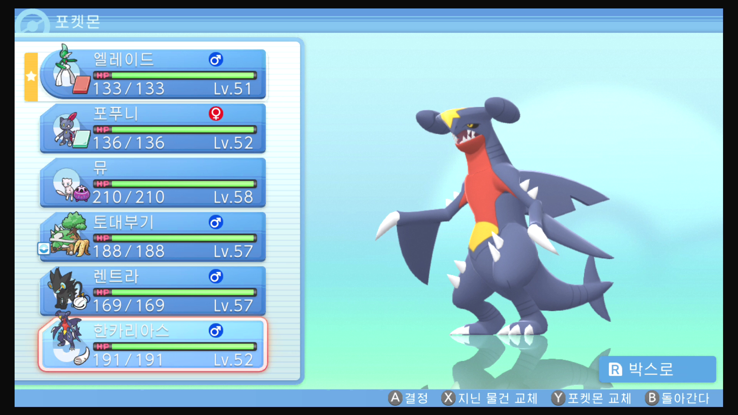This screenshot has height=415, width=738.
Task: Click the 포켓몬 header title
Action: (78, 22)
